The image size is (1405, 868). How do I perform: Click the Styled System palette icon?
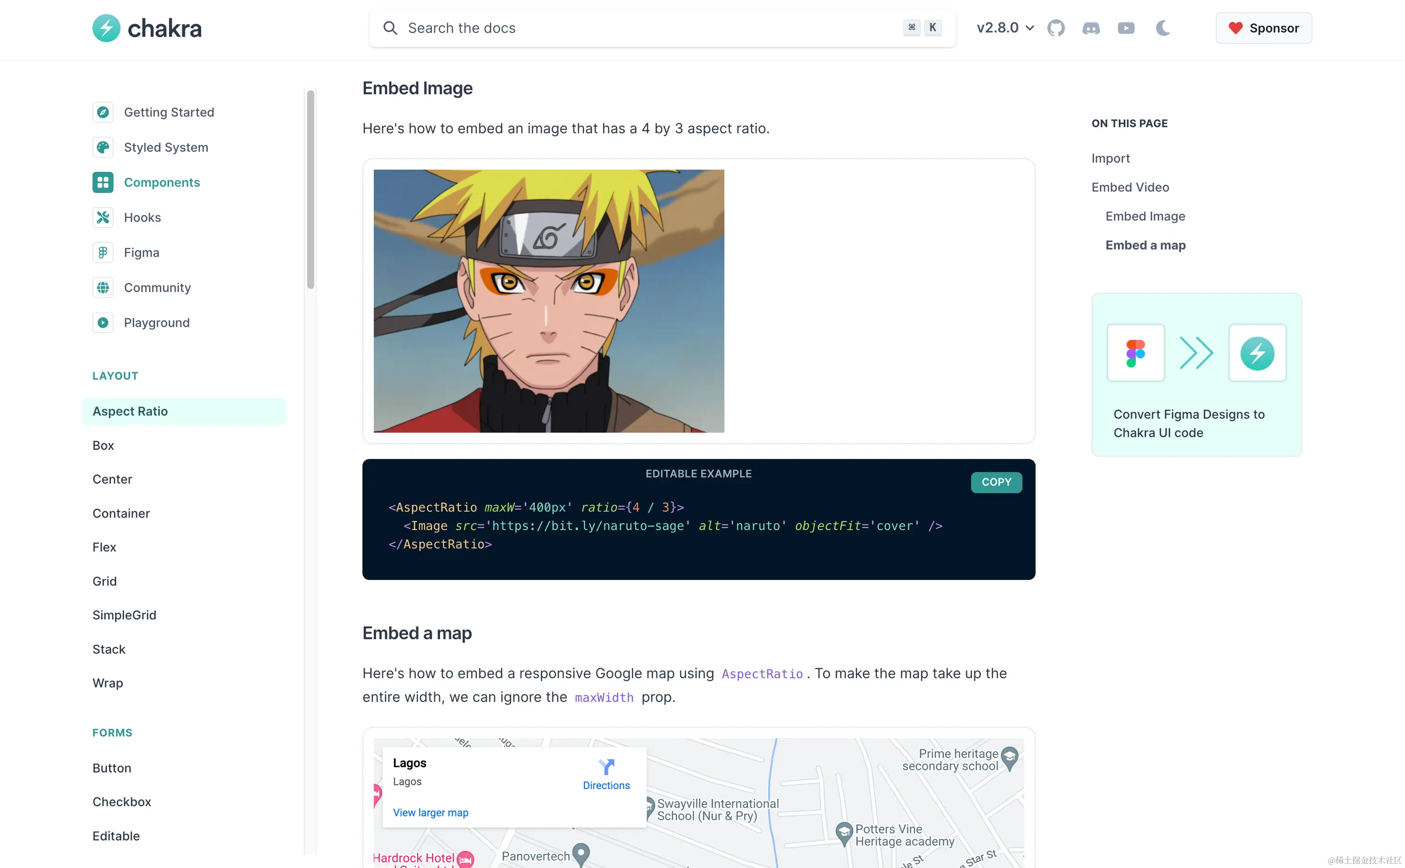coord(103,147)
